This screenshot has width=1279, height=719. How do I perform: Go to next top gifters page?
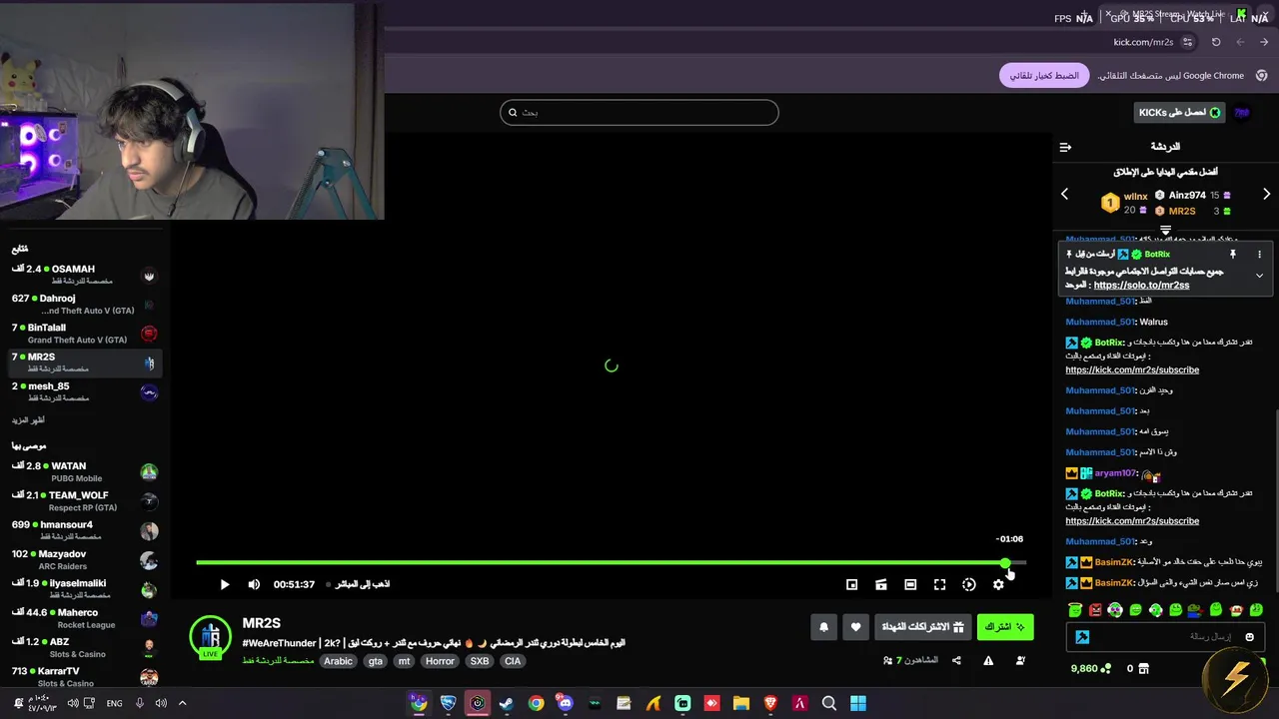point(1266,194)
